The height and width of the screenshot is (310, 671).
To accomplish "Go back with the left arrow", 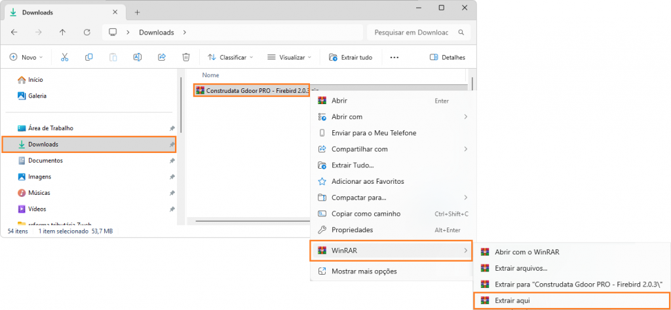I will click(x=14, y=33).
